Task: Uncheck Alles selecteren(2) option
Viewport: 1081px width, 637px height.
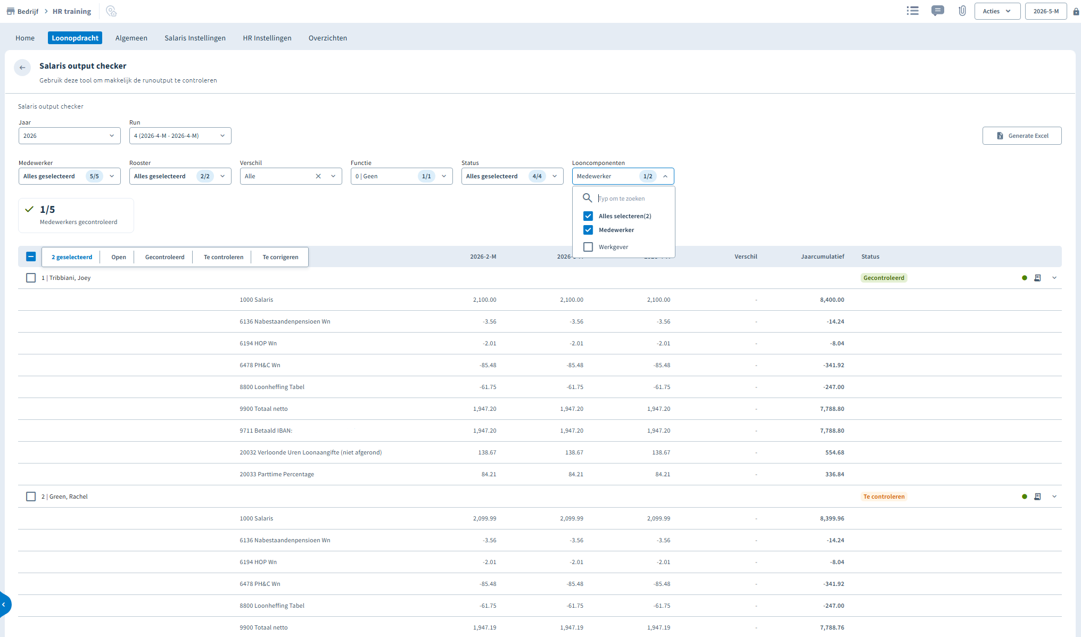Action: click(x=588, y=216)
